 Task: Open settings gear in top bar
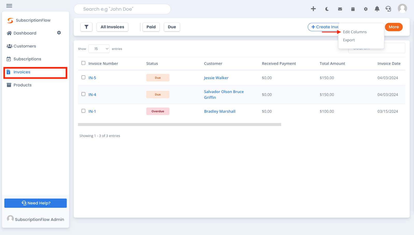tap(366, 9)
